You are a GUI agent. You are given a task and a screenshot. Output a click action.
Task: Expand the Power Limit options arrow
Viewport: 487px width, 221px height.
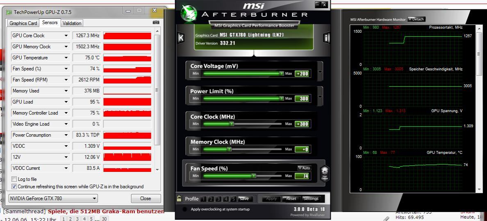[x=320, y=97]
